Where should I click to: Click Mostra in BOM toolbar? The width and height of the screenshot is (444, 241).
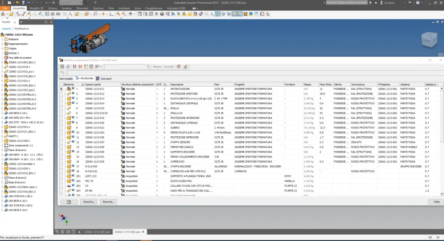point(157,67)
